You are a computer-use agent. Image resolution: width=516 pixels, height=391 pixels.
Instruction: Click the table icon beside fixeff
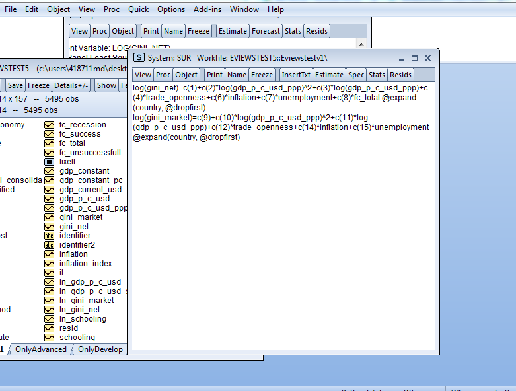click(49, 162)
